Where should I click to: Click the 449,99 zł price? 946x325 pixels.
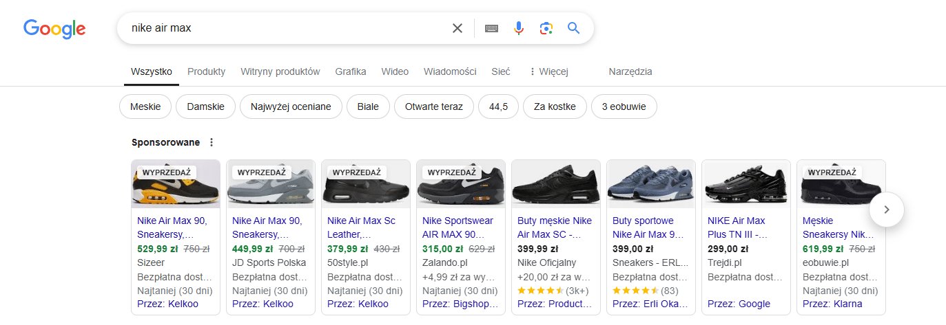pos(252,249)
